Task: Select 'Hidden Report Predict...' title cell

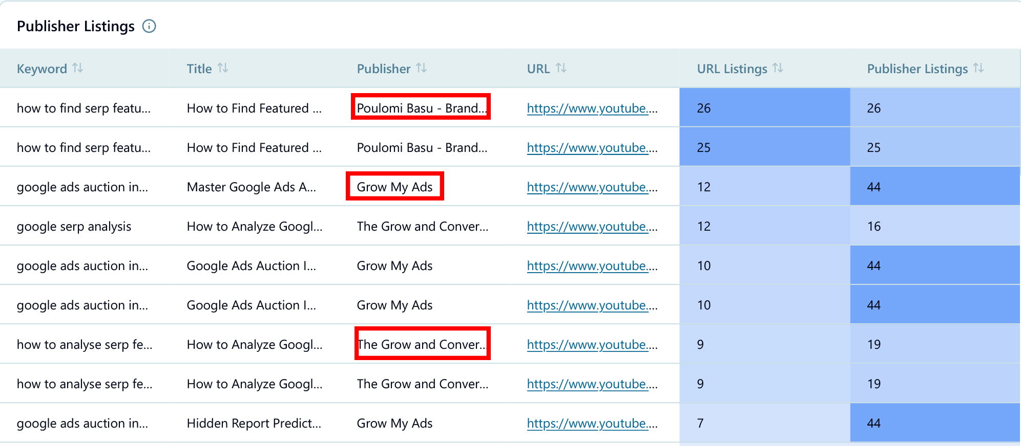Action: coord(254,423)
